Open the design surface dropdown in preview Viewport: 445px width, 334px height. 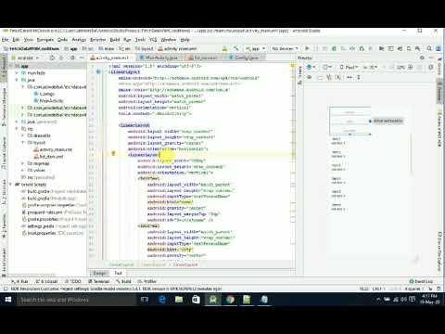pyautogui.click(x=311, y=67)
